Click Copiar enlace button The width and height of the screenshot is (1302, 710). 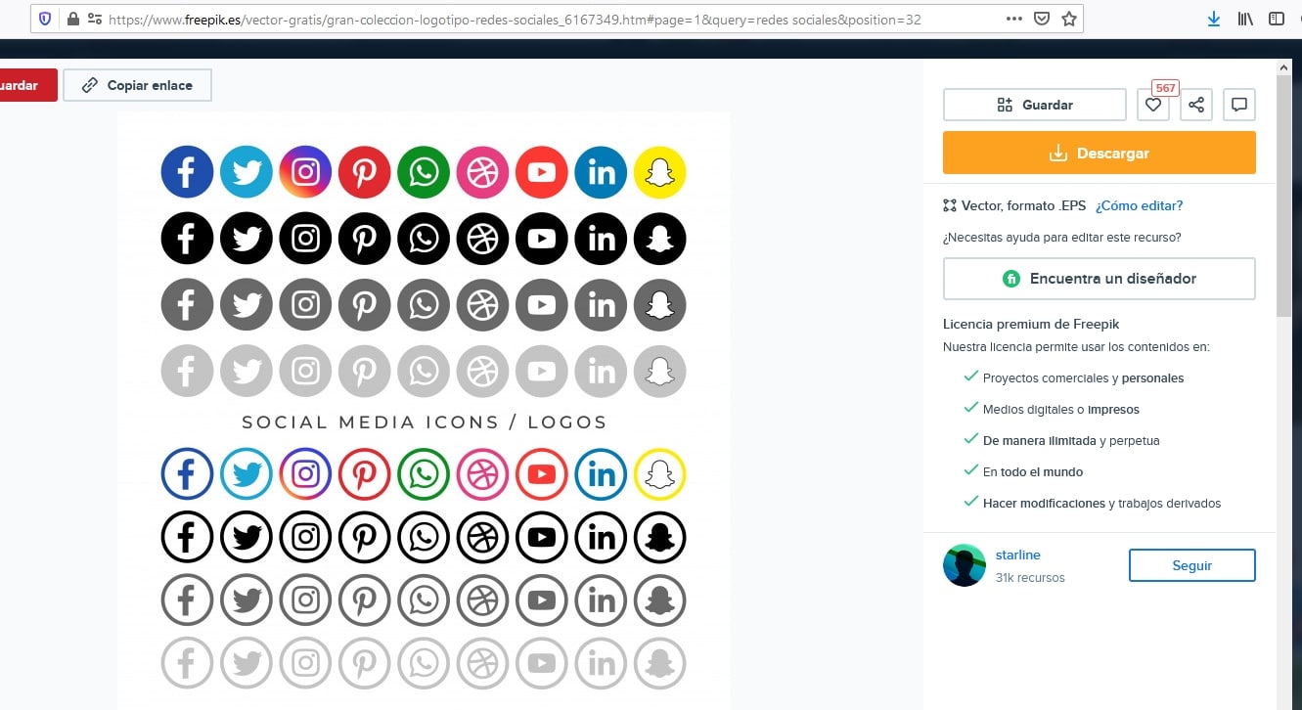pos(137,85)
